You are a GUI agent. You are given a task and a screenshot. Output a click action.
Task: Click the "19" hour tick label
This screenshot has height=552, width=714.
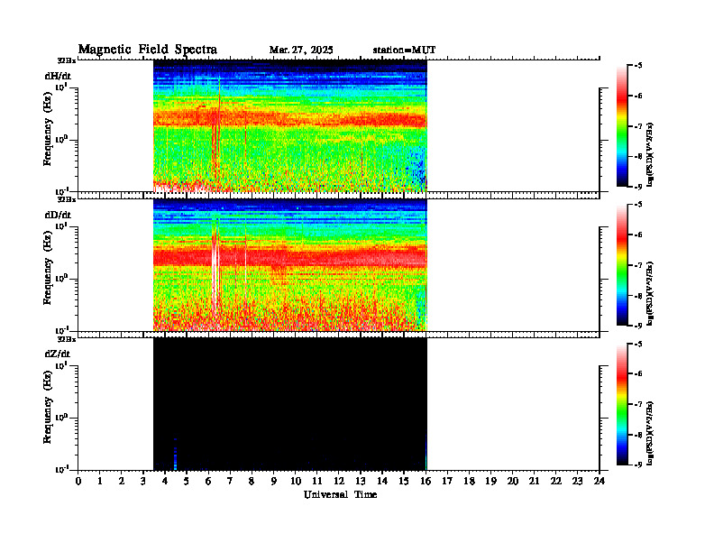point(490,482)
